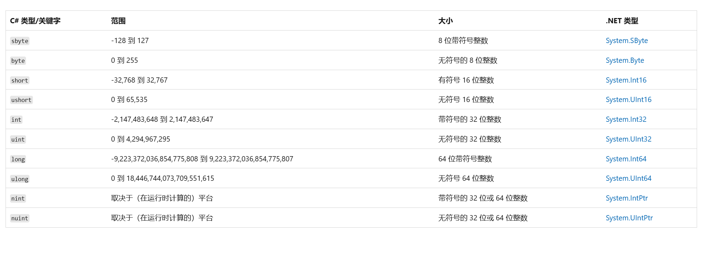Open the System.SByte link
The image size is (704, 254).
tap(626, 41)
